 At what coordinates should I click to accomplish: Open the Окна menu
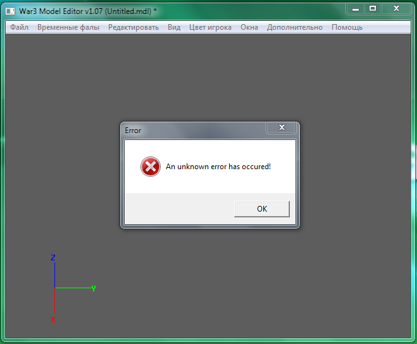tap(249, 27)
